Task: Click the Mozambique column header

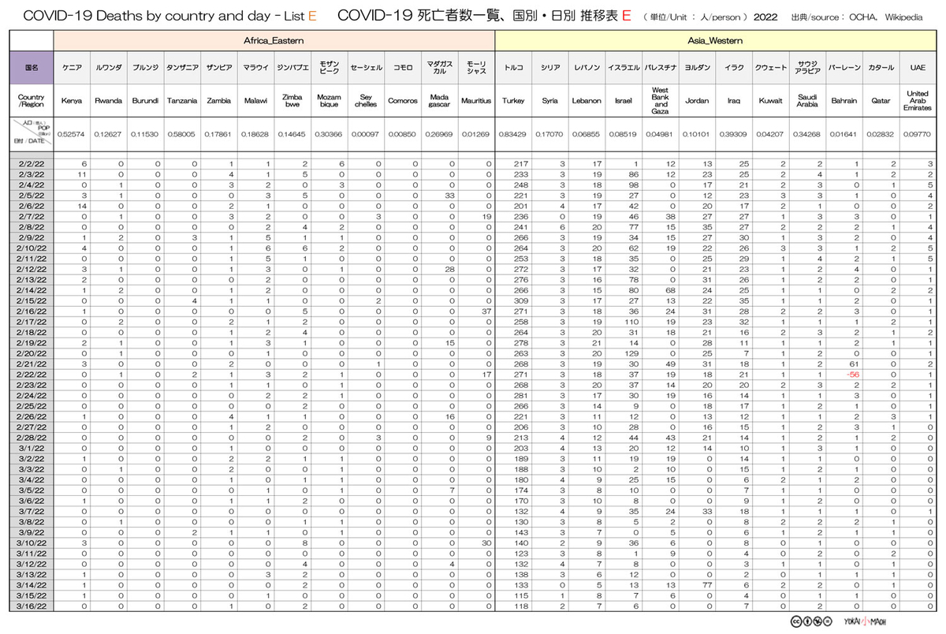Action: pyautogui.click(x=329, y=101)
